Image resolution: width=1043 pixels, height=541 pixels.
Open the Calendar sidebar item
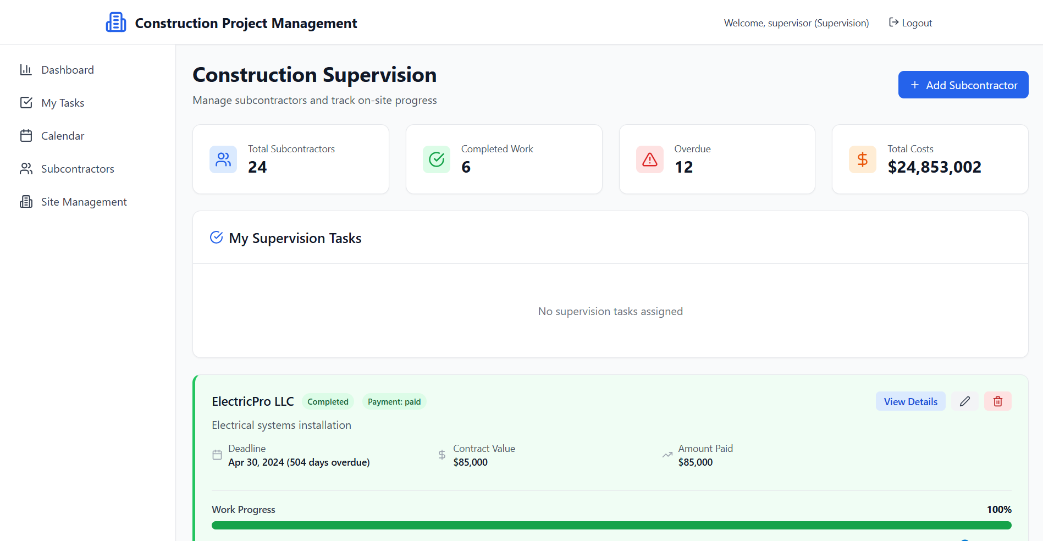click(x=63, y=136)
